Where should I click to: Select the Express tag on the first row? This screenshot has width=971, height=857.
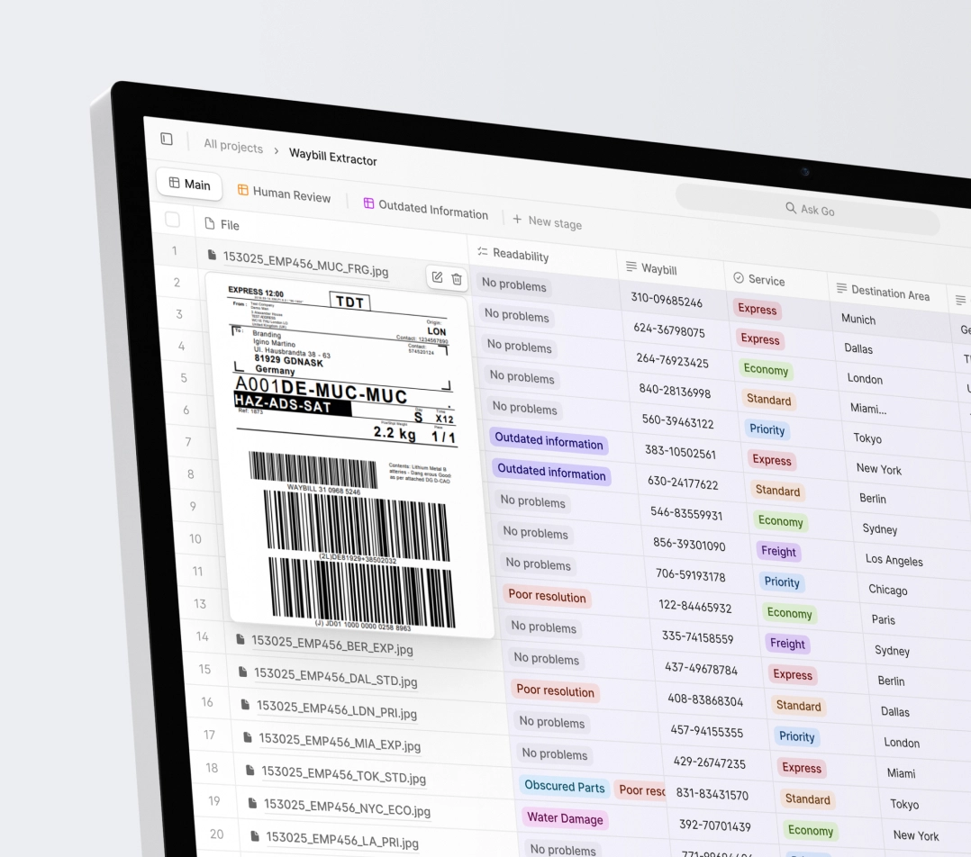pyautogui.click(x=757, y=310)
